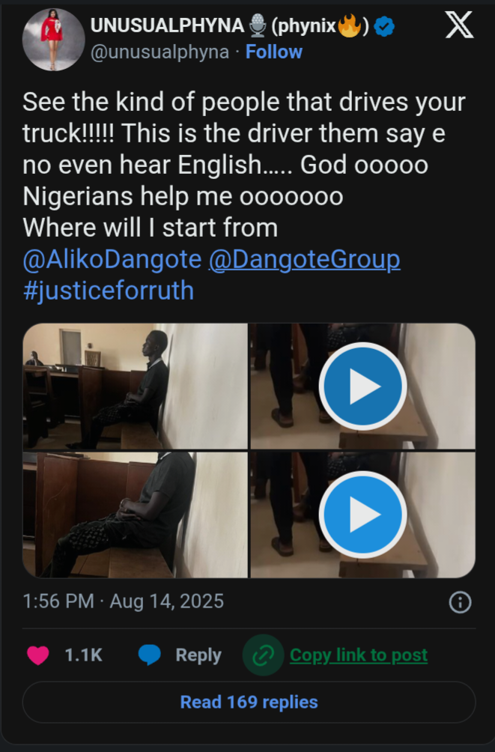Click the pink heart like icon
495x752 pixels.
click(x=38, y=655)
